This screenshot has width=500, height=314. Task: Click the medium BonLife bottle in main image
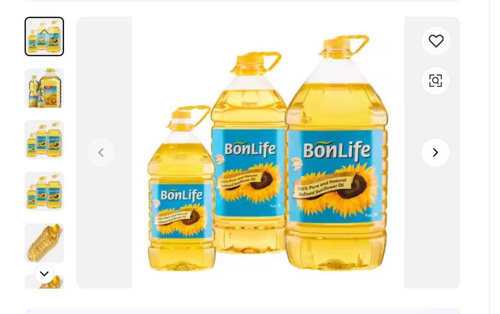pyautogui.click(x=249, y=153)
